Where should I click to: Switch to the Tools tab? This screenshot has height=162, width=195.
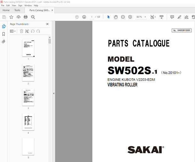point(17,10)
